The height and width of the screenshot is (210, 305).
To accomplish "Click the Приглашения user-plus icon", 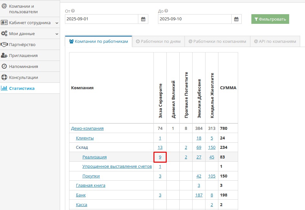I will (4, 55).
